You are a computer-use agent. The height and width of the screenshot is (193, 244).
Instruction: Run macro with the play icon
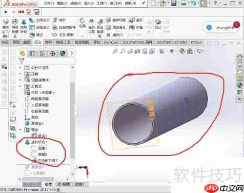pyautogui.click(x=6, y=12)
